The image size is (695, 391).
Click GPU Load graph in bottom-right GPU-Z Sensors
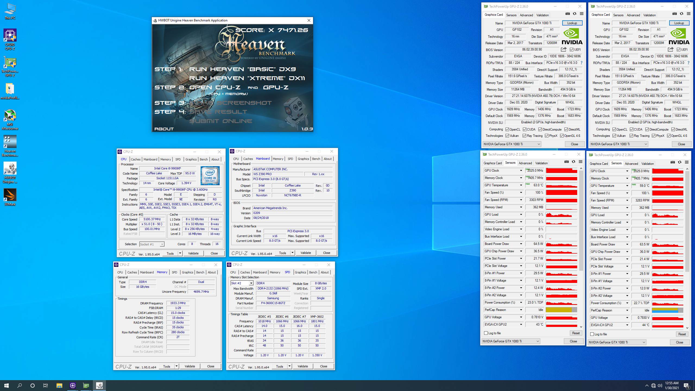click(667, 215)
